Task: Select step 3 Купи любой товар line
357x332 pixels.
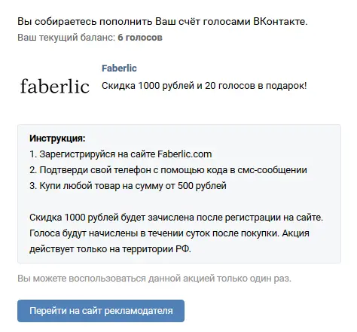Action: [128, 186]
